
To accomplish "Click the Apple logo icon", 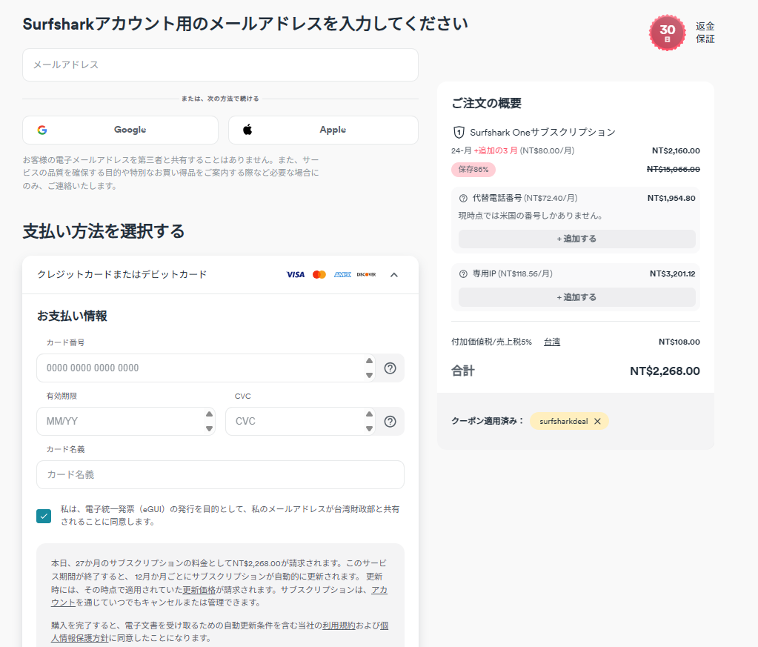I will [247, 130].
